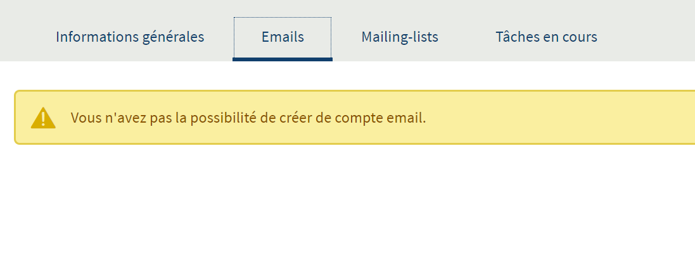View the ongoing tasks section
Image resolution: width=695 pixels, height=263 pixels.
click(x=546, y=37)
